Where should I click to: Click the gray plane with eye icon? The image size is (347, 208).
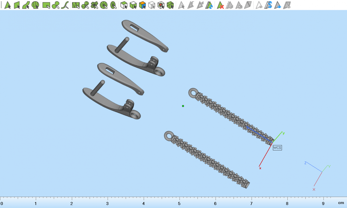click(287, 5)
